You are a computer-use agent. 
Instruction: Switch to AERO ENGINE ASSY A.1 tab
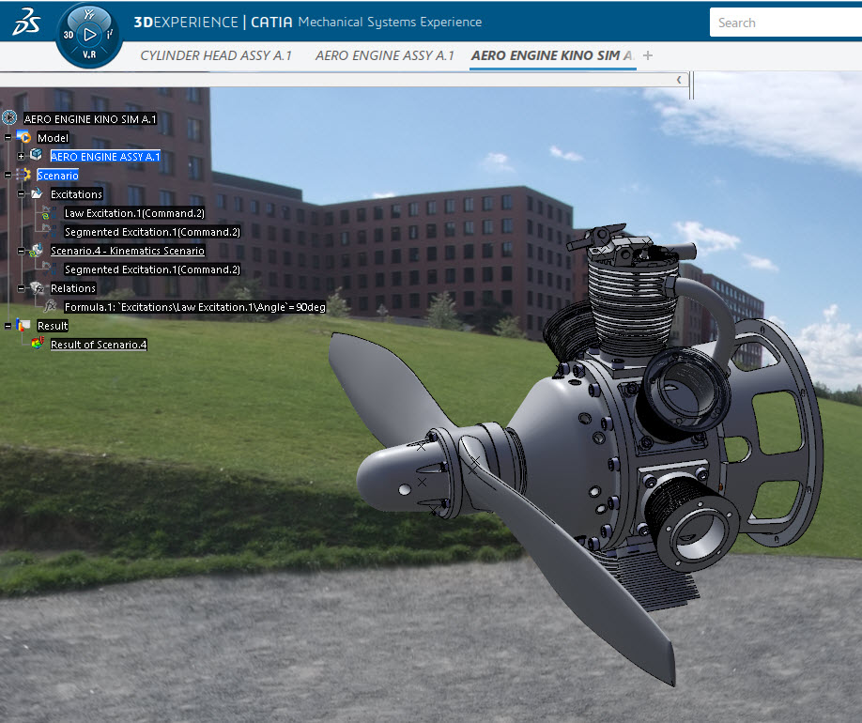384,55
